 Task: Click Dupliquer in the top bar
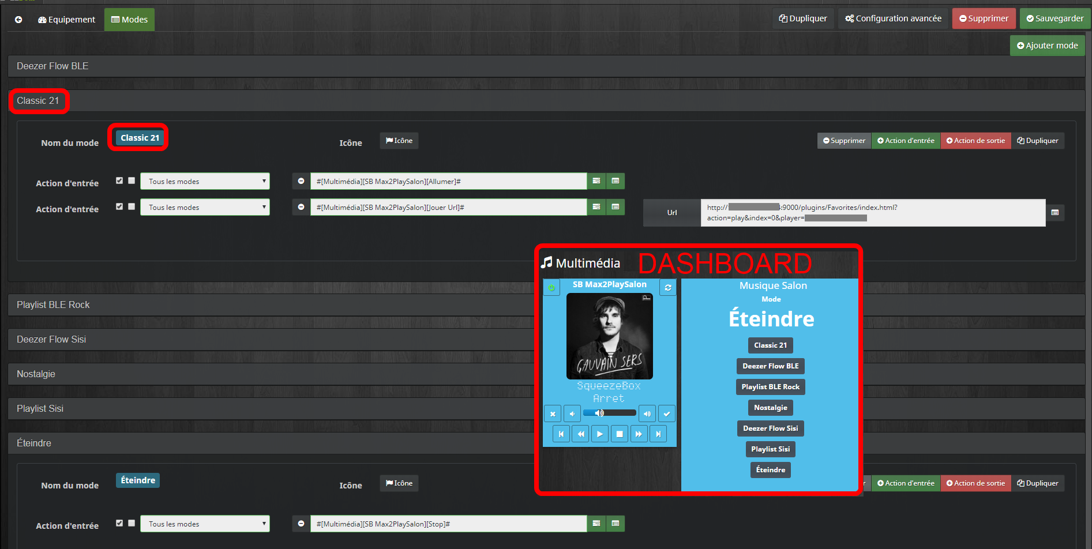pyautogui.click(x=803, y=18)
